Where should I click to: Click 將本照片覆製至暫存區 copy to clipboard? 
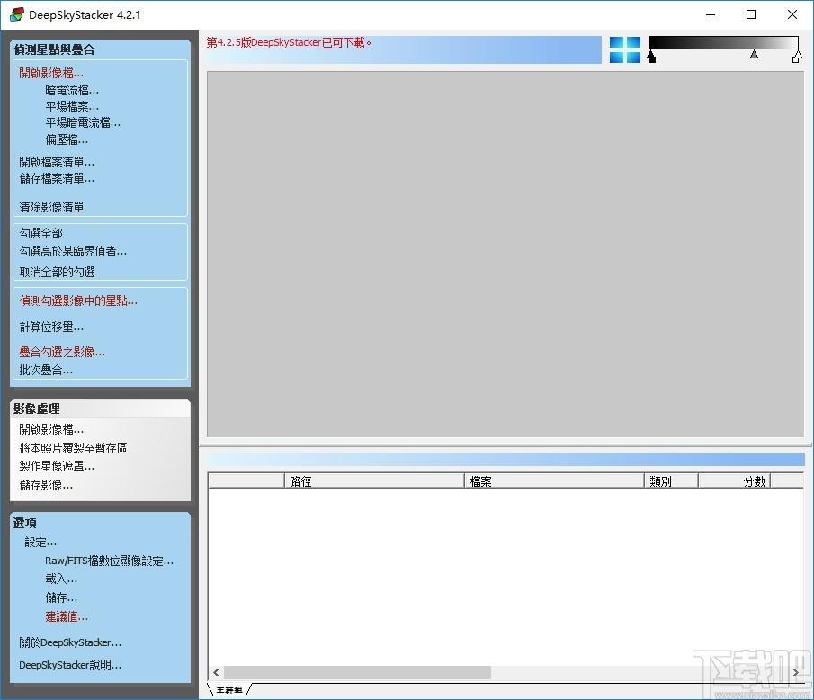pyautogui.click(x=73, y=448)
